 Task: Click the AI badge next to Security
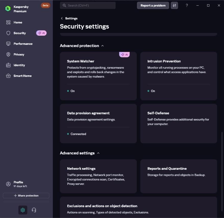(x=41, y=33)
